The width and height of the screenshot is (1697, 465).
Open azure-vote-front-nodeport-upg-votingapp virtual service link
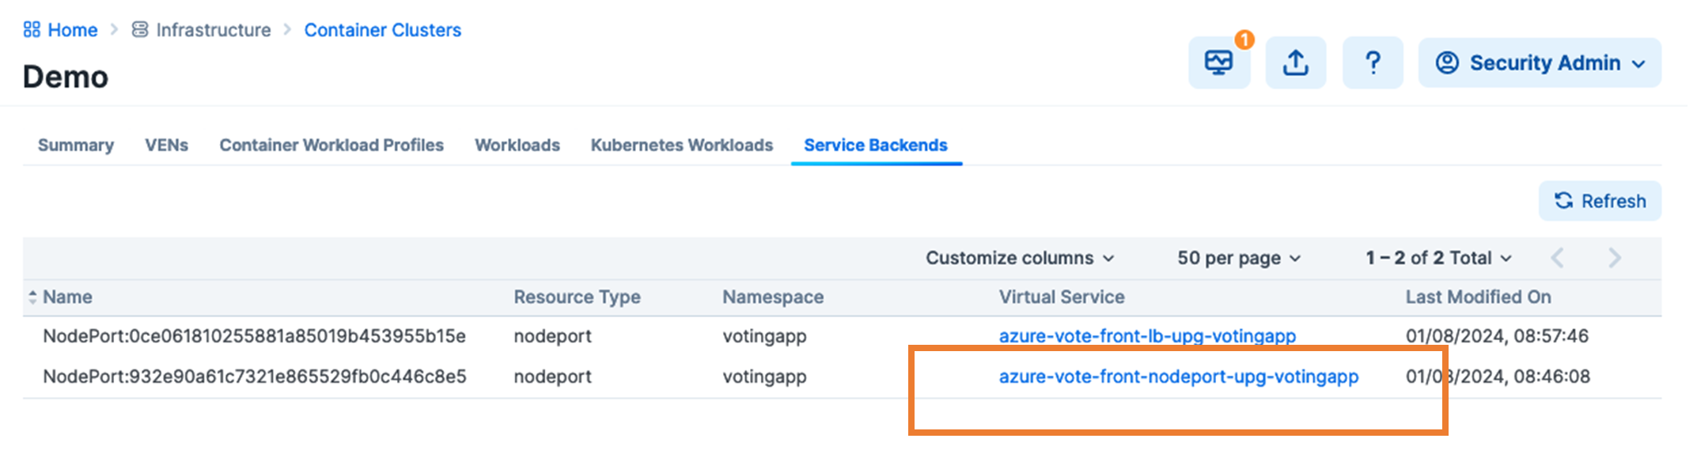pyautogui.click(x=1178, y=376)
